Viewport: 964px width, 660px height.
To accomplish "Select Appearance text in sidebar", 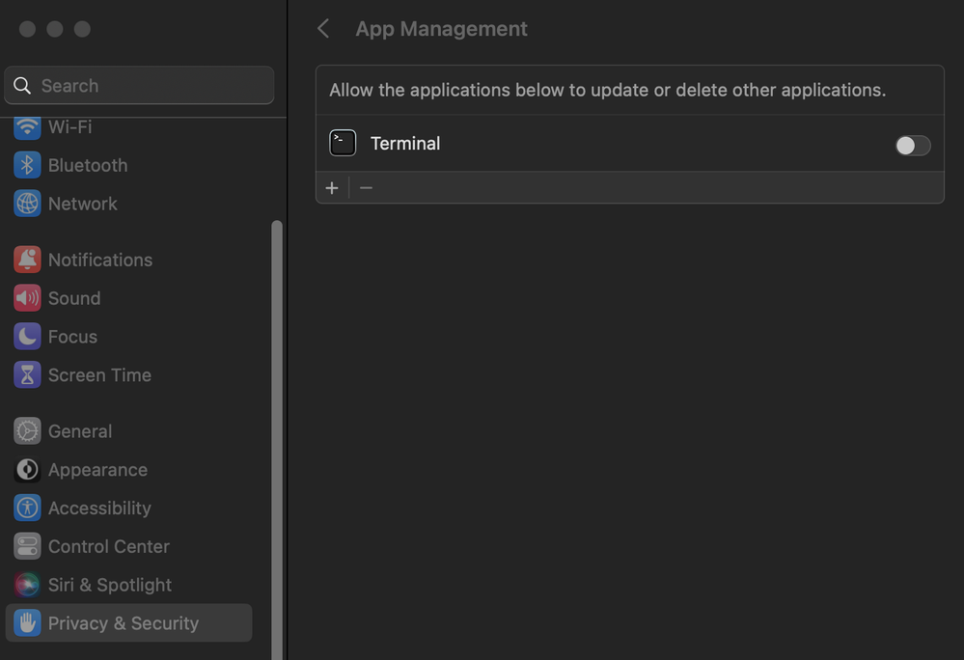I will [97, 470].
